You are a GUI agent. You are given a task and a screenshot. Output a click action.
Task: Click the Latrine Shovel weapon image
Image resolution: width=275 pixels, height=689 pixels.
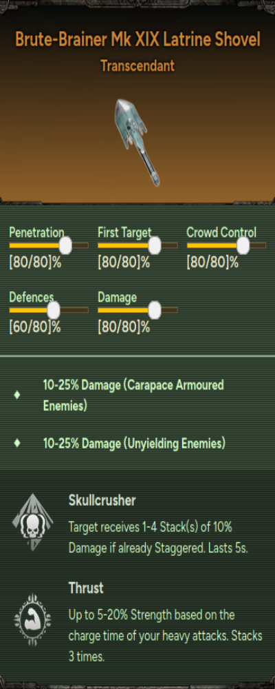[x=137, y=142]
